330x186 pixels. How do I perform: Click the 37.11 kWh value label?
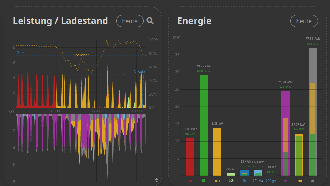pyautogui.click(x=313, y=39)
